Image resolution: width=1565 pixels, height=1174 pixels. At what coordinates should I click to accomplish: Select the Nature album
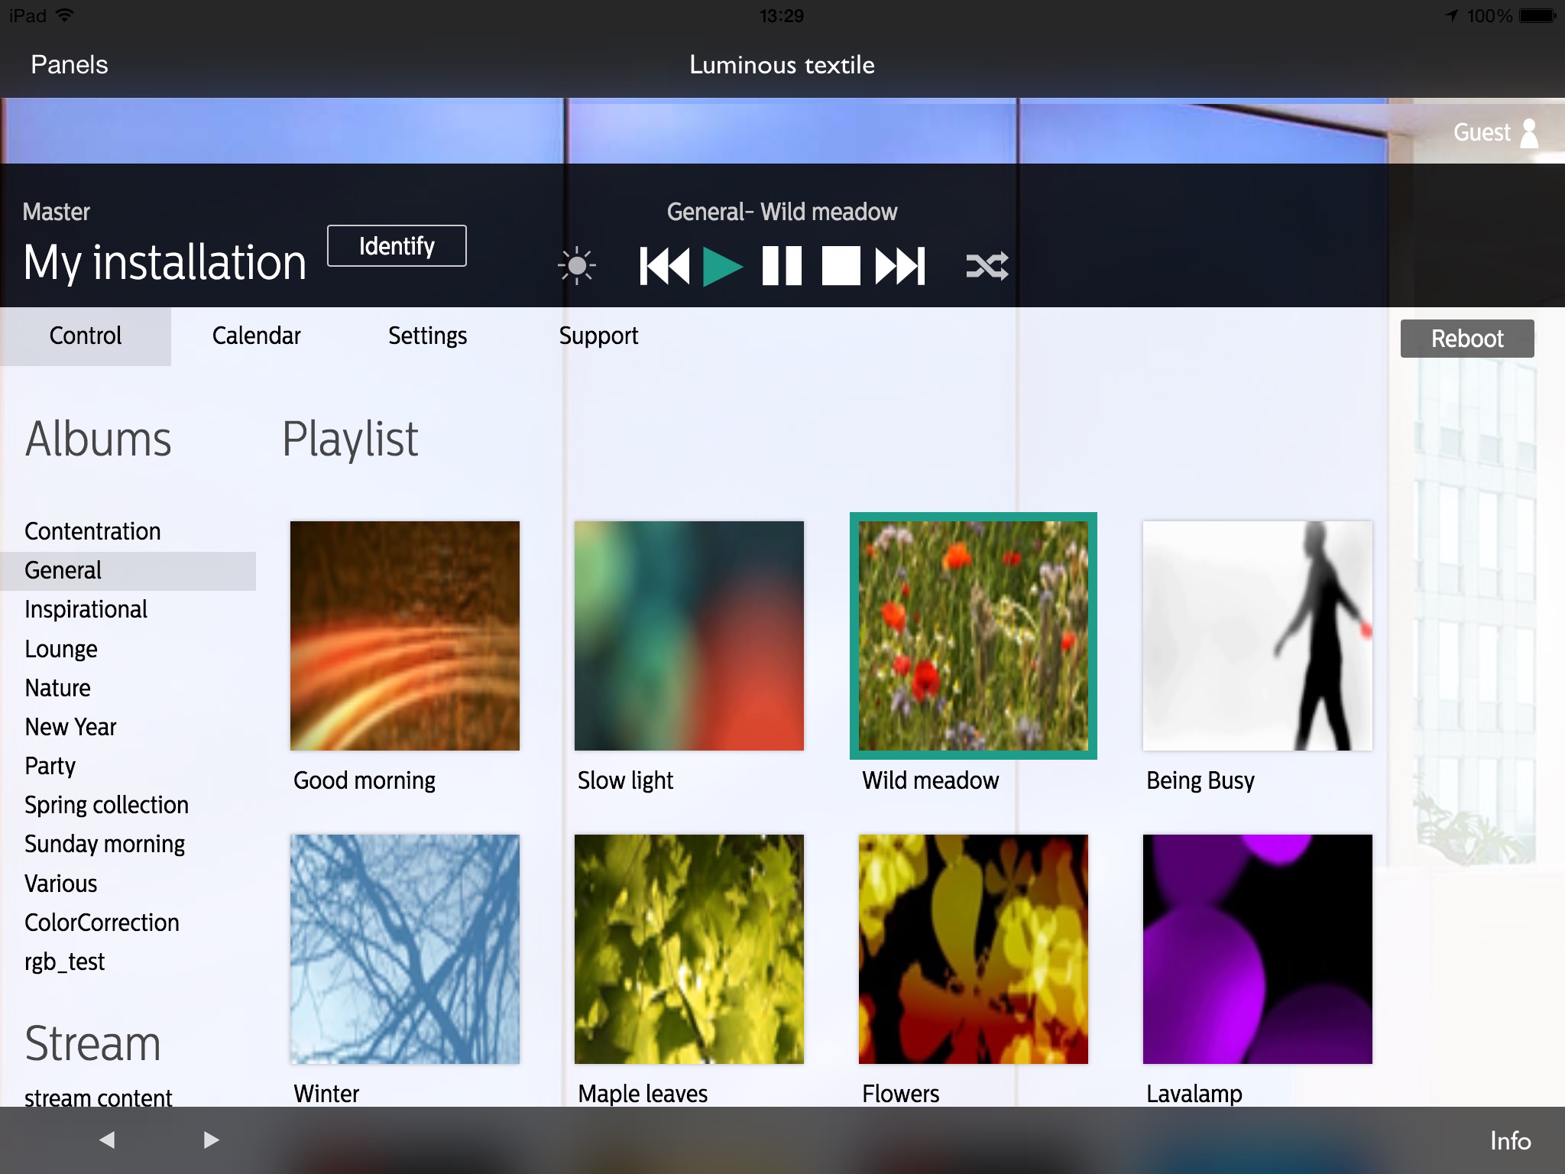click(x=58, y=688)
